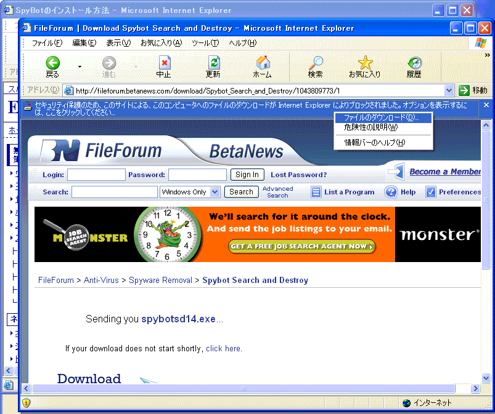The image size is (495, 414).
Task: Click the Search button
Action: 241,192
